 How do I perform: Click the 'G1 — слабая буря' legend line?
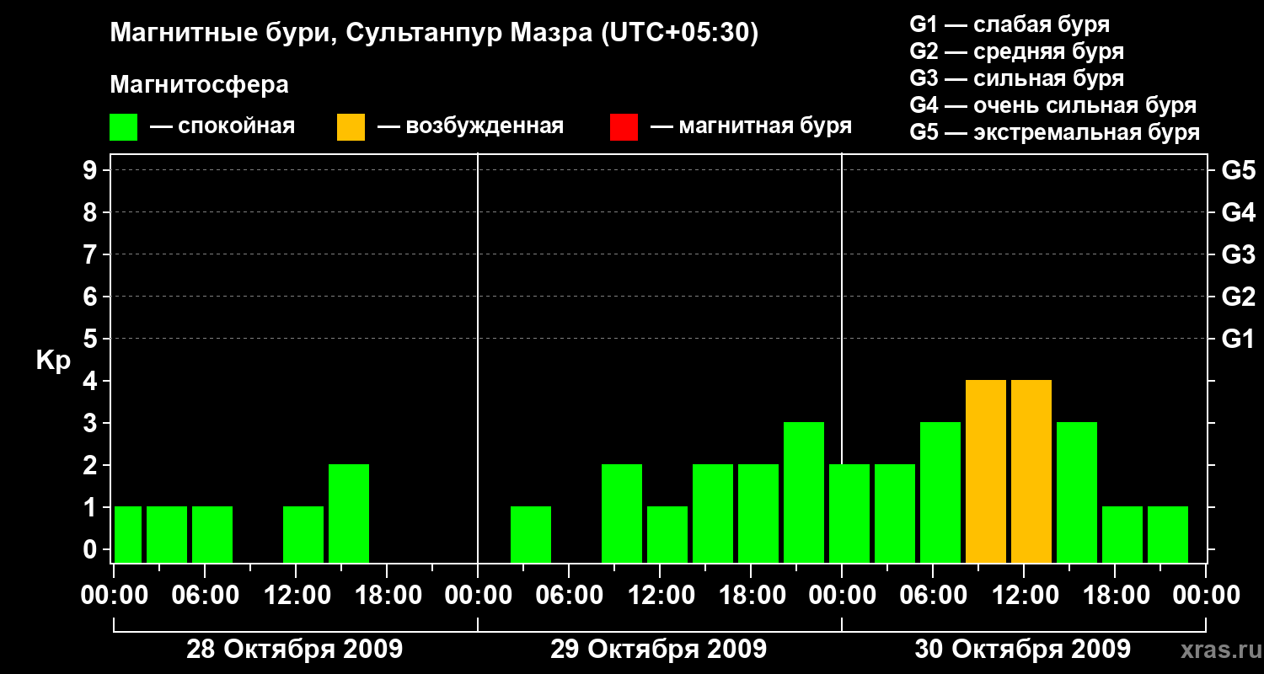[1010, 24]
